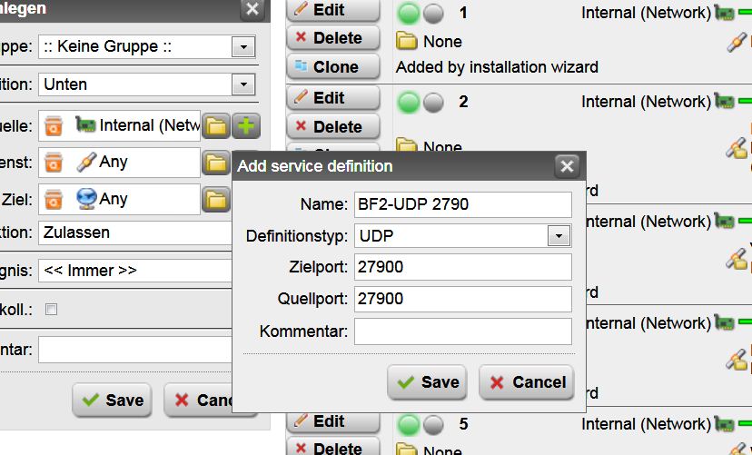This screenshot has height=455, width=752.
Task: Click grey status light of rule 2
Action: coord(433,103)
